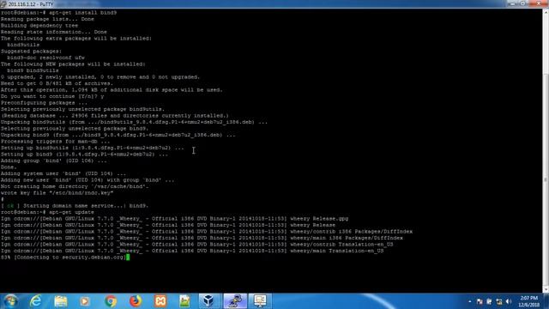Click Ign cdrom line ending 'wheezy/contrib i386 Packages/DiffIndex'
The image size is (549, 309).
click(207, 231)
